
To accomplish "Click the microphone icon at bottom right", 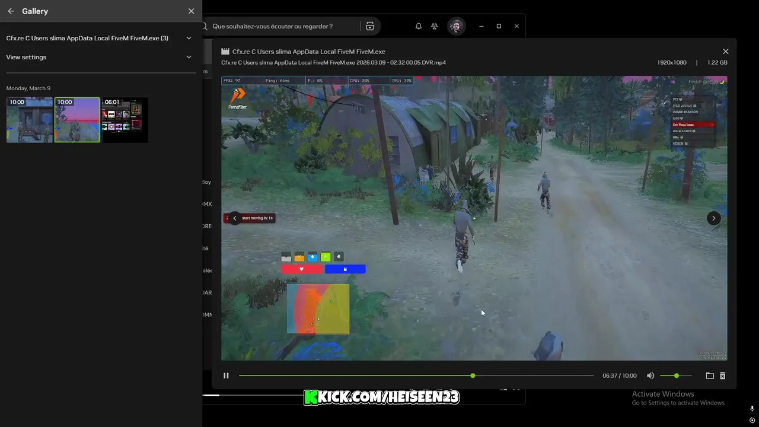I will click(752, 409).
